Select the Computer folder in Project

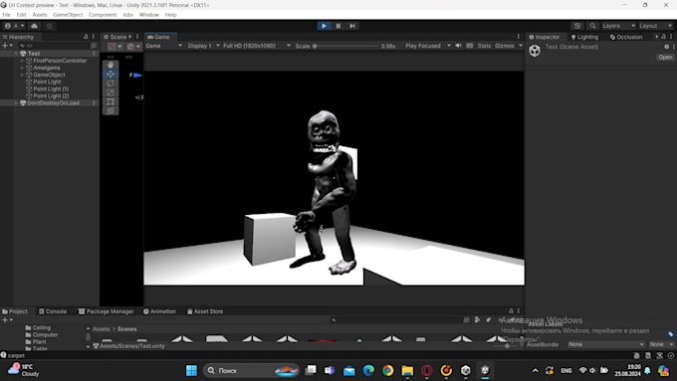pyautogui.click(x=41, y=335)
